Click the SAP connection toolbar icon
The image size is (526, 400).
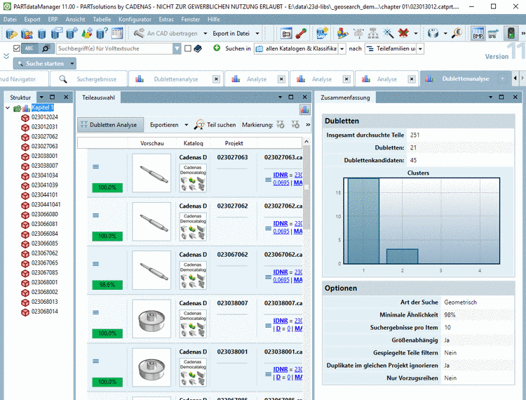coord(322,33)
